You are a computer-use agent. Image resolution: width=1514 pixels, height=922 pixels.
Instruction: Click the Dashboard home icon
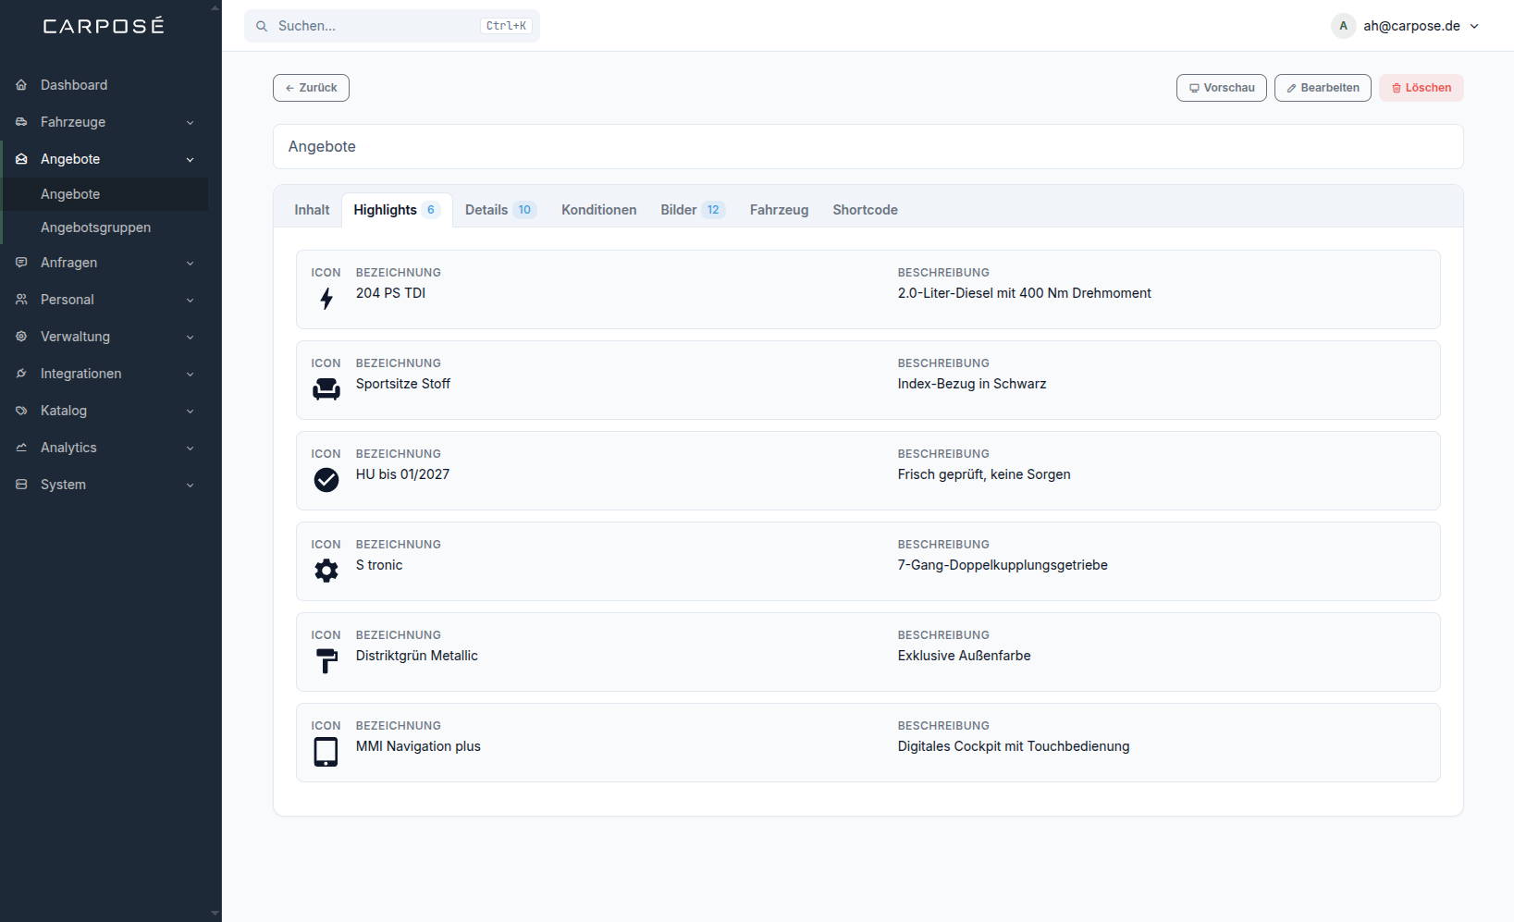coord(21,85)
